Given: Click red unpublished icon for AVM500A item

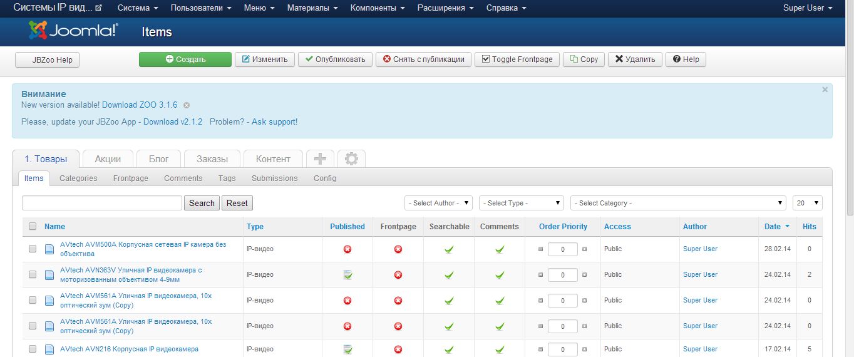Looking at the screenshot, I should click(x=347, y=249).
